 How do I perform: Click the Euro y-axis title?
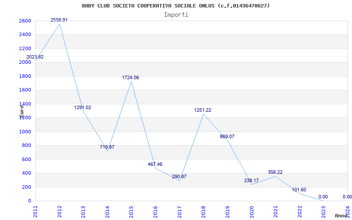[x=22, y=111]
